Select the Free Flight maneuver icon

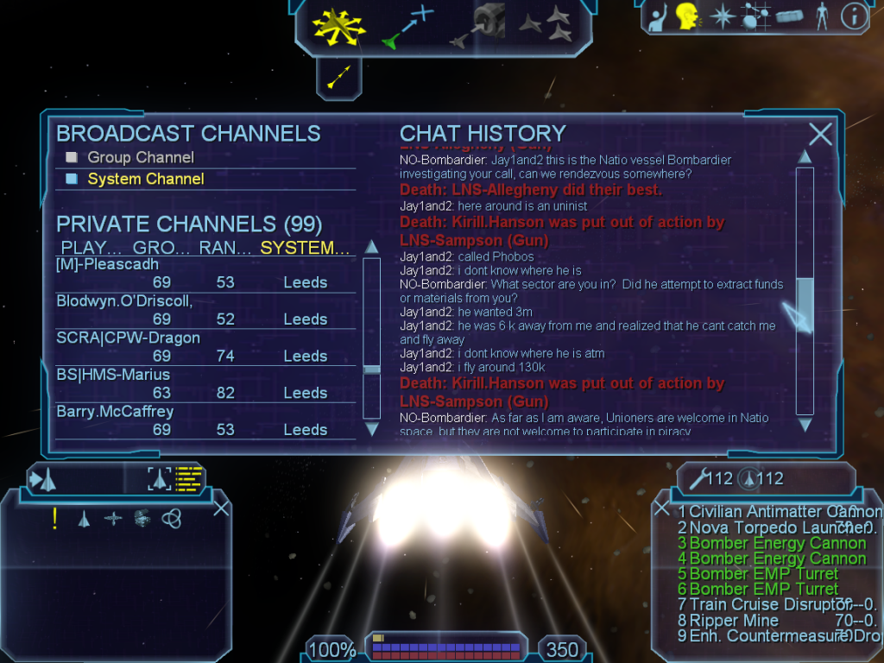point(338,26)
